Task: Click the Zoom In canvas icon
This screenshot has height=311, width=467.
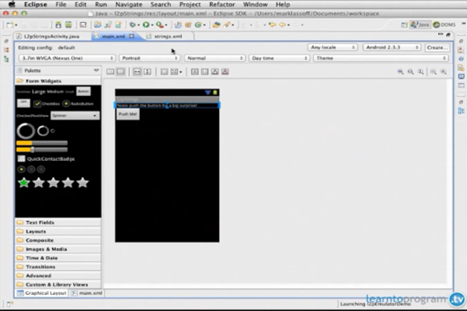Action: click(x=444, y=72)
